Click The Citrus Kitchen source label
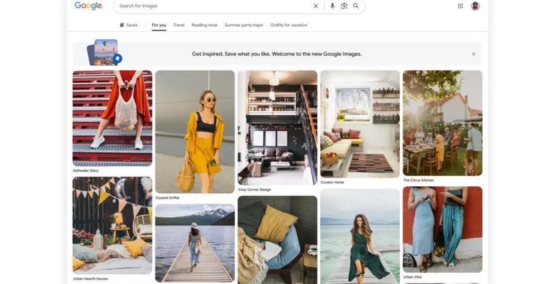 pyautogui.click(x=418, y=180)
